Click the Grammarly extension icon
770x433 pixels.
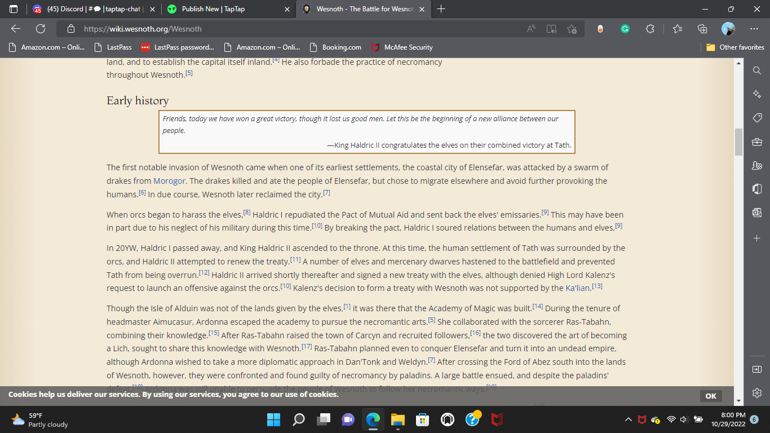(x=625, y=29)
